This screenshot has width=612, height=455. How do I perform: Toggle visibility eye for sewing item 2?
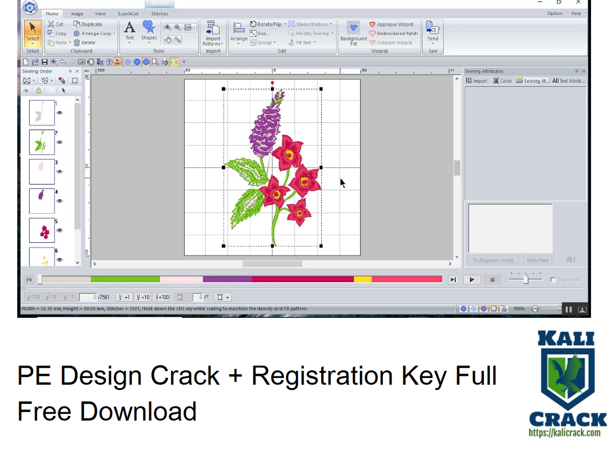click(x=60, y=142)
